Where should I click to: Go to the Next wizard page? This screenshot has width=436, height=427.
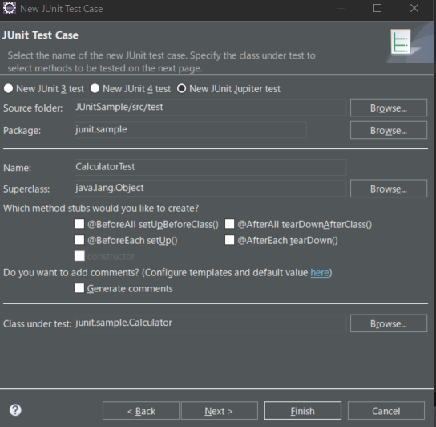[x=220, y=411]
